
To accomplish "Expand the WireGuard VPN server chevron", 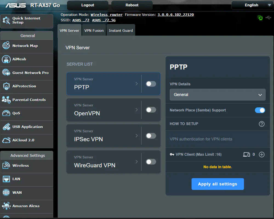I will pyautogui.click(x=137, y=162).
